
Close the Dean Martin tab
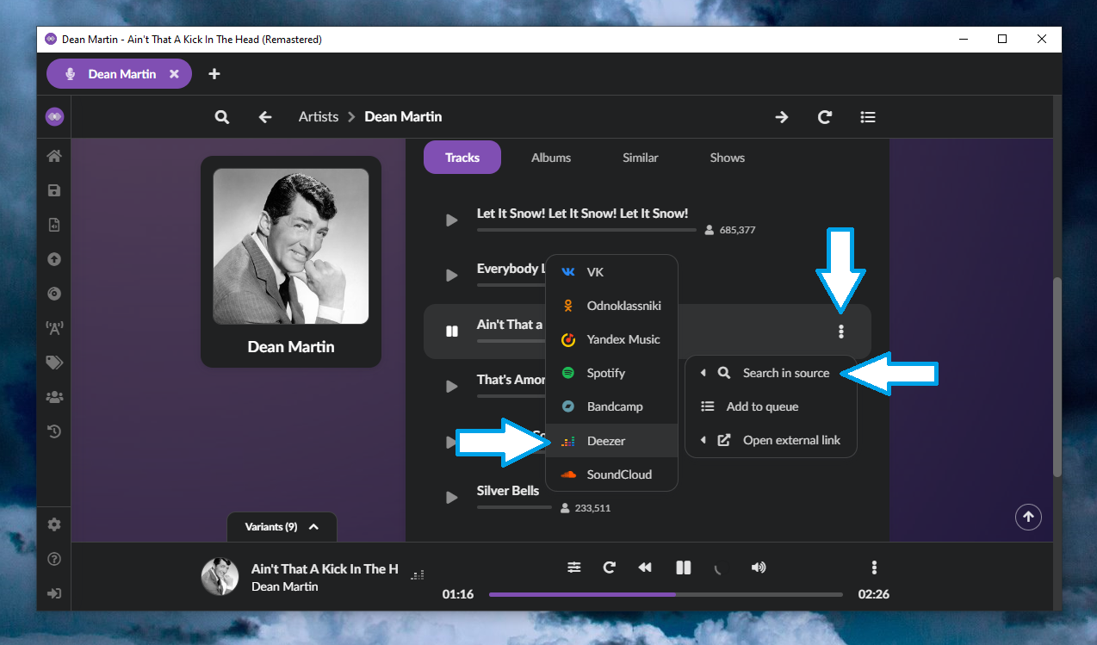(174, 74)
